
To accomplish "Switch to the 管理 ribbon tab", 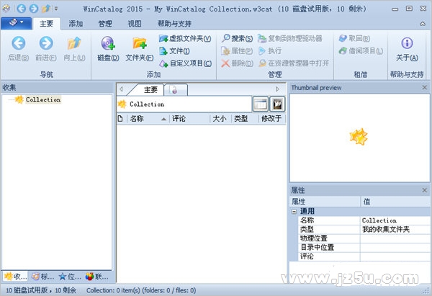I will click(105, 24).
